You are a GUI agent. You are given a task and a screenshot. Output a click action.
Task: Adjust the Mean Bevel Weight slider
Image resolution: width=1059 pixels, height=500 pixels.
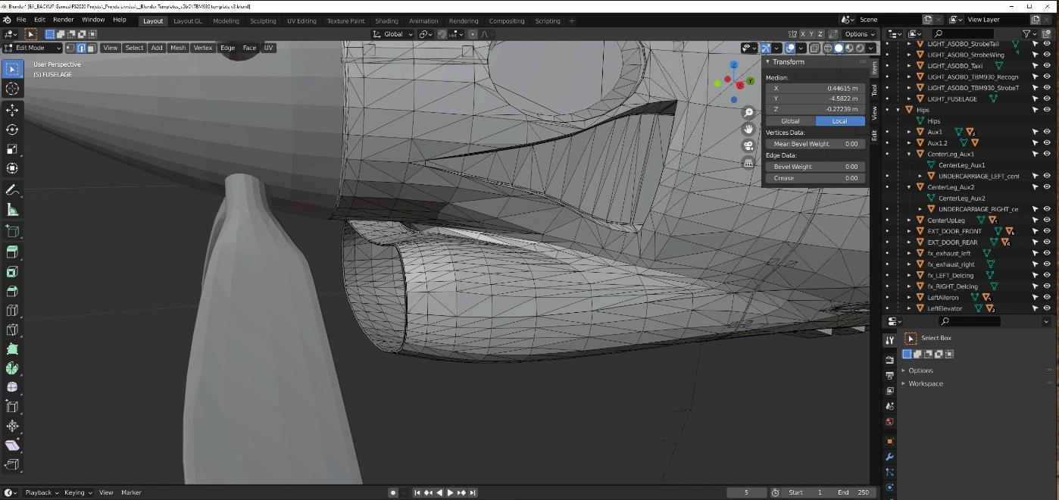pos(814,144)
